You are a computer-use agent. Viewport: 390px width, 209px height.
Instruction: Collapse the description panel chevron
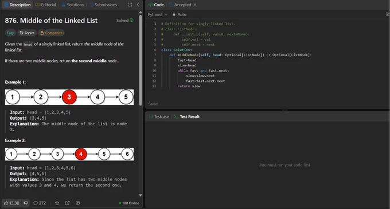[138, 5]
